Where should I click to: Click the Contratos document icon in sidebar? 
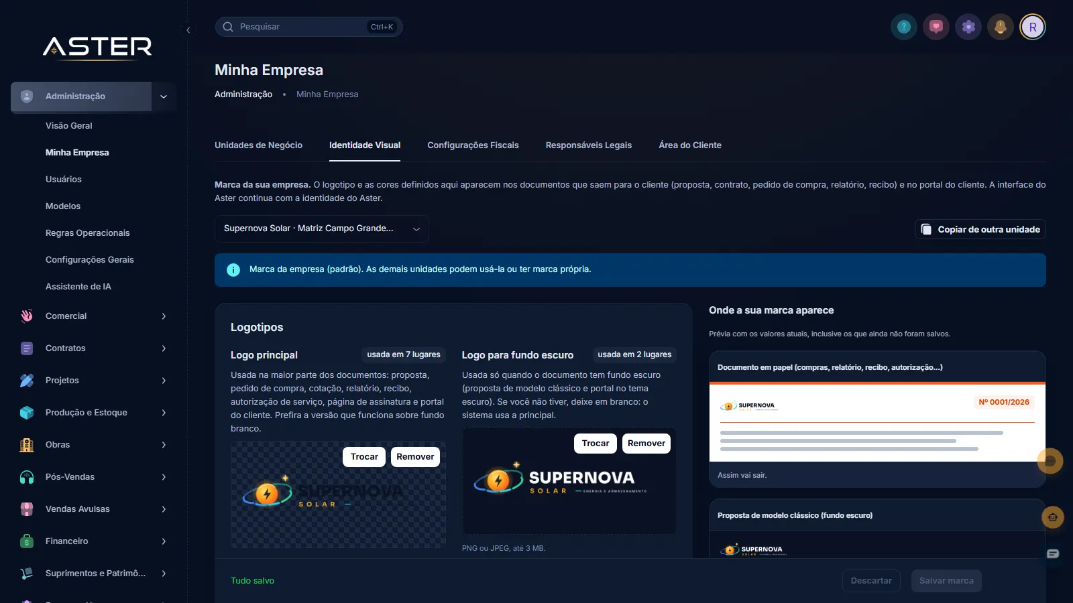point(27,348)
